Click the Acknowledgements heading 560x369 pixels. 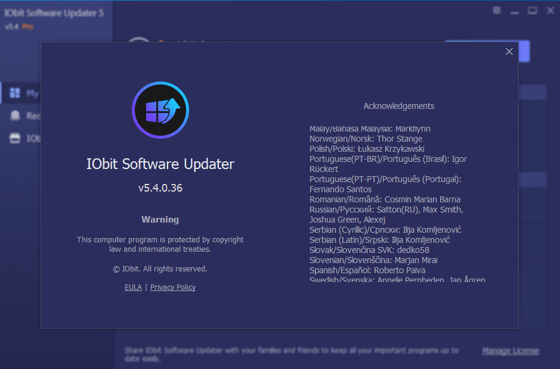tap(398, 106)
